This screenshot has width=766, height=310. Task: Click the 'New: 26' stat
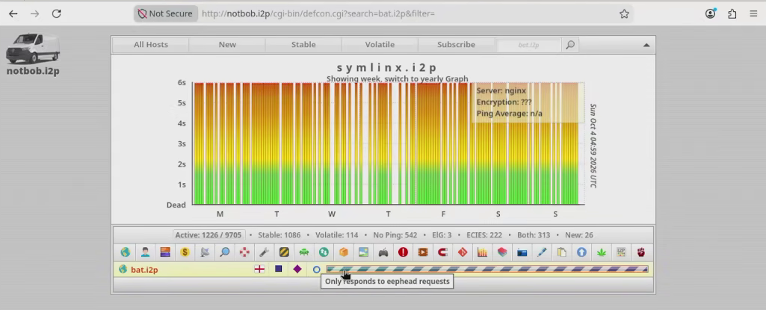[x=579, y=235]
